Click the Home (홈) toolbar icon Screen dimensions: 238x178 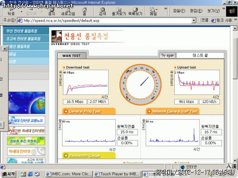click(x=84, y=12)
